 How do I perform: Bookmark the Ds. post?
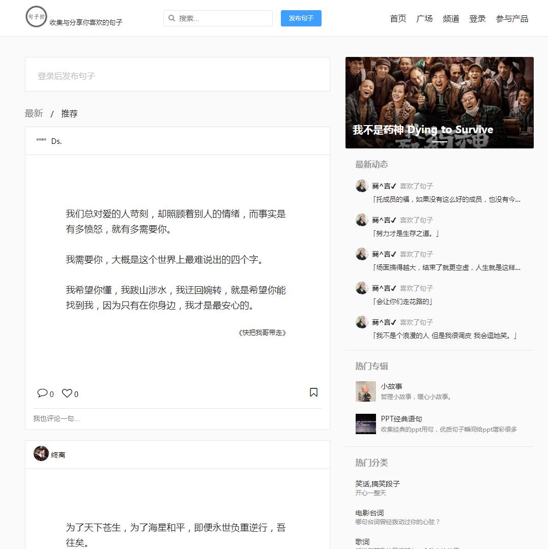point(313,392)
